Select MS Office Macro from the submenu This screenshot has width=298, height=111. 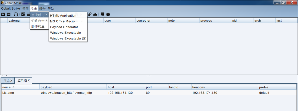[x=68, y=21]
